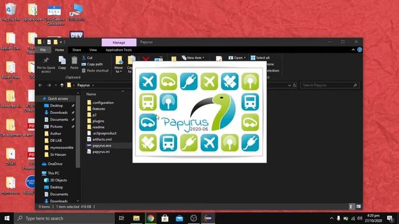Click Pin to Quick access icon
This screenshot has height=224, width=399.
point(46,60)
